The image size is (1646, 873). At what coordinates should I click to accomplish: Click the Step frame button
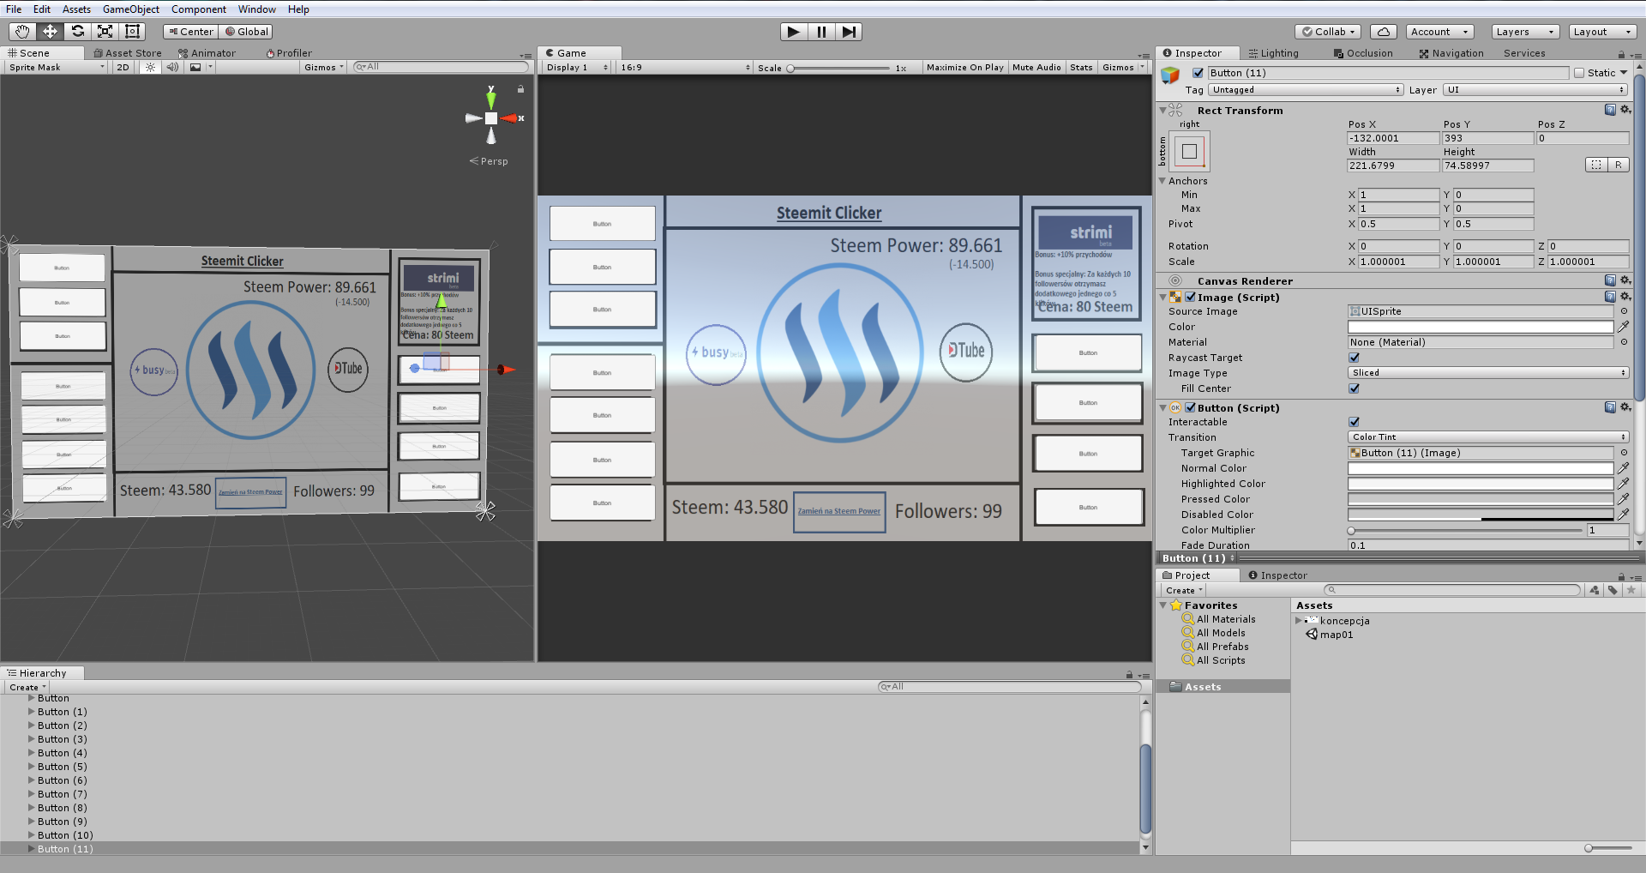pos(849,32)
